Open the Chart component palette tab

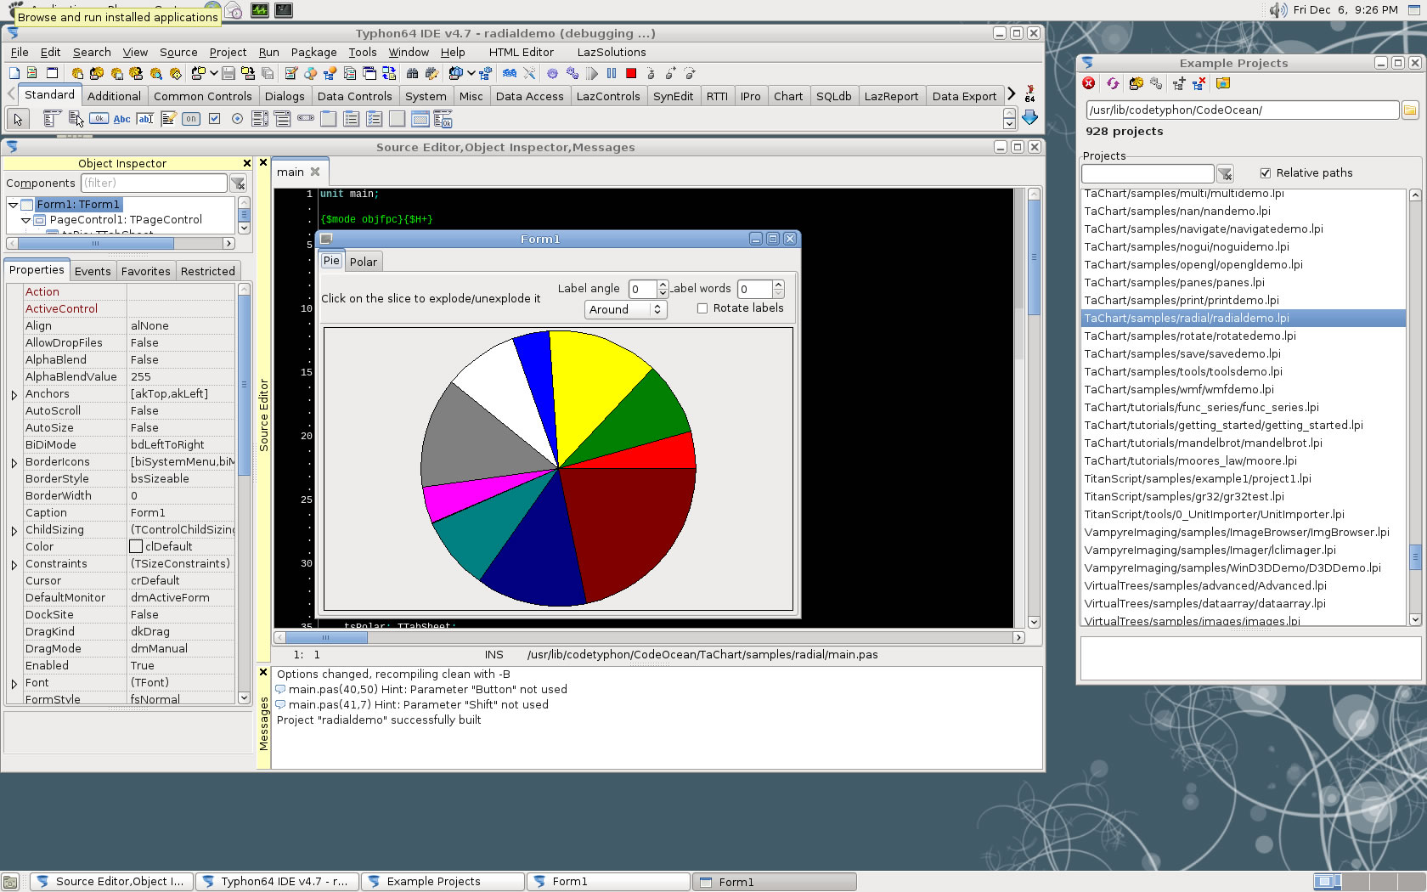tap(788, 96)
